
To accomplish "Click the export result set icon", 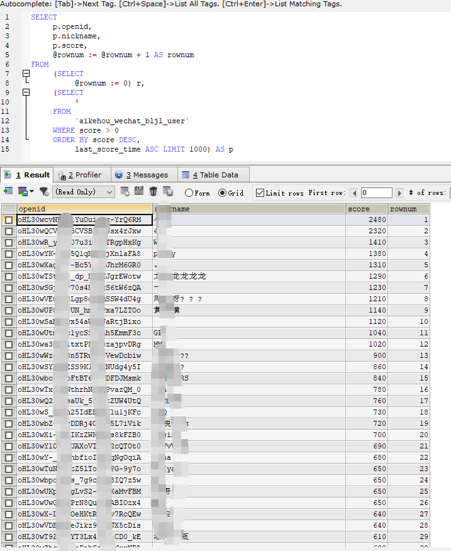I will 8,191.
